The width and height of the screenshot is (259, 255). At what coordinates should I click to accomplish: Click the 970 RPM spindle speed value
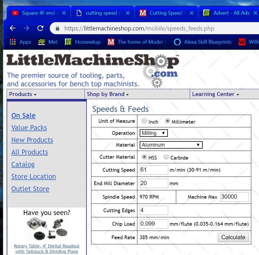(149, 197)
